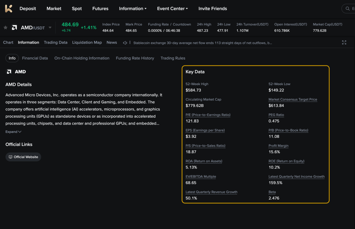This screenshot has height=229, width=355.
Task: Open the Financial Data sub-tab
Action: click(x=35, y=58)
